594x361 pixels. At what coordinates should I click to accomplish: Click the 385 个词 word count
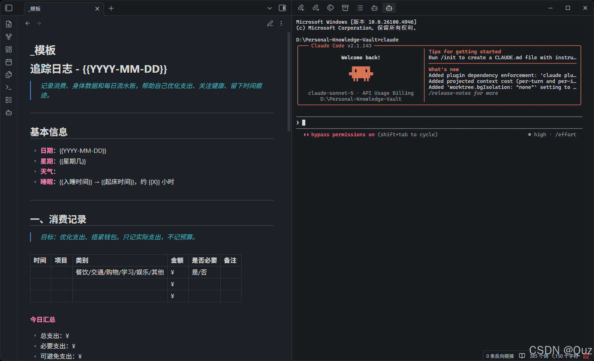(x=539, y=356)
